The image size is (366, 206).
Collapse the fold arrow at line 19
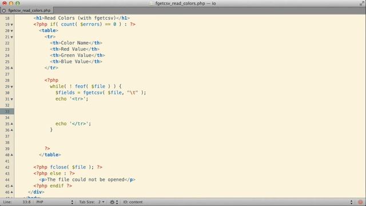coord(11,25)
